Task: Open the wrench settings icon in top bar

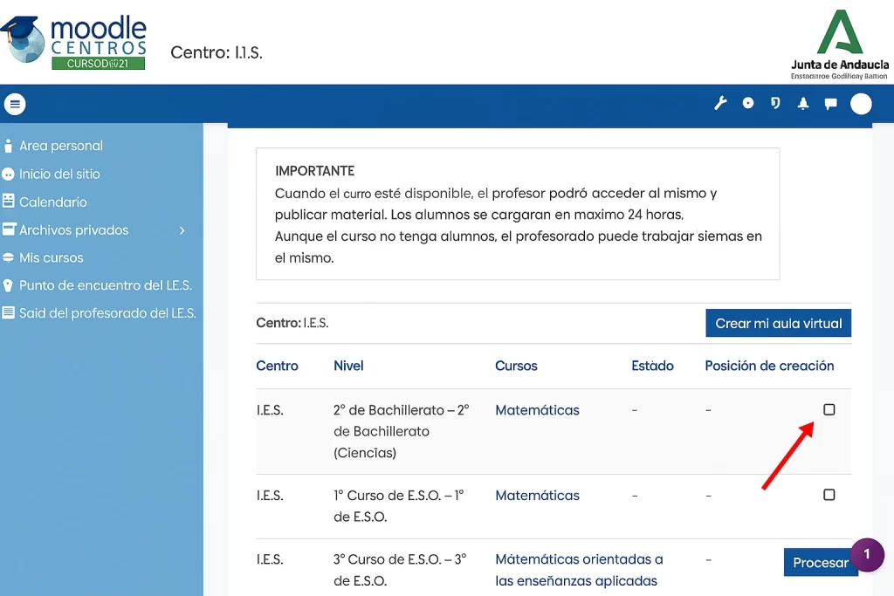Action: [719, 103]
